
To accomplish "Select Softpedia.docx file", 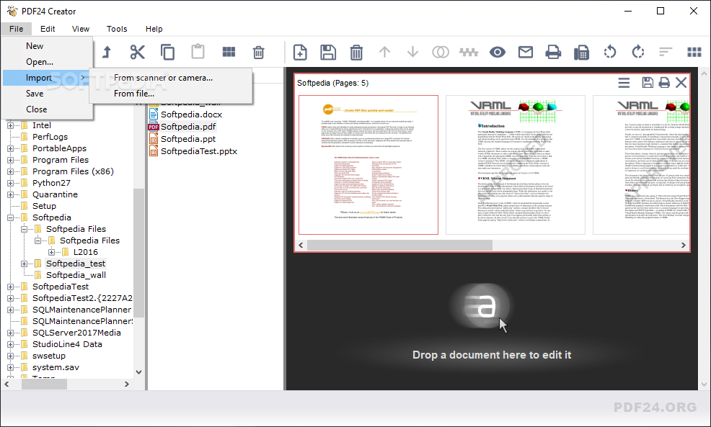I will pos(191,114).
